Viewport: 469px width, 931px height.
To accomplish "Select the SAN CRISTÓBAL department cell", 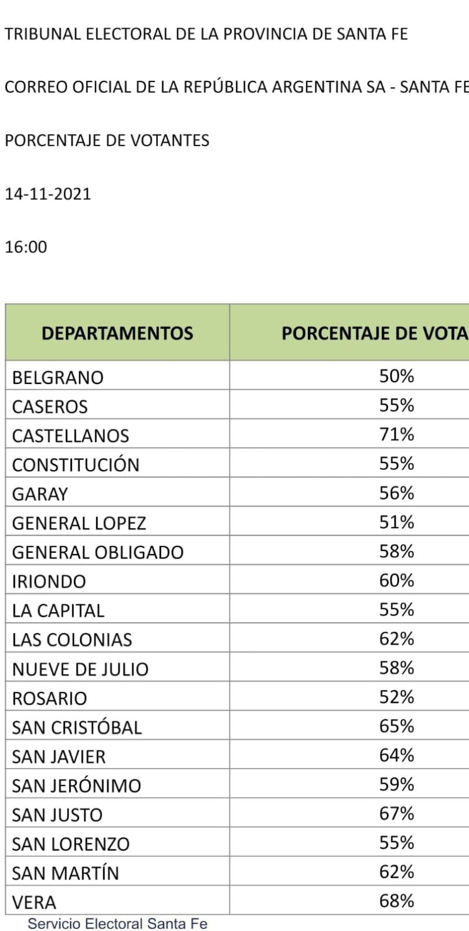I will (x=77, y=728).
